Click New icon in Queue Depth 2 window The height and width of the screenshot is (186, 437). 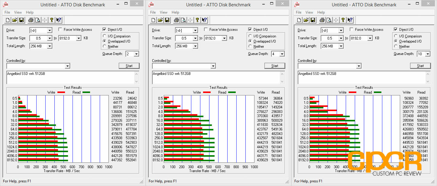point(8,20)
